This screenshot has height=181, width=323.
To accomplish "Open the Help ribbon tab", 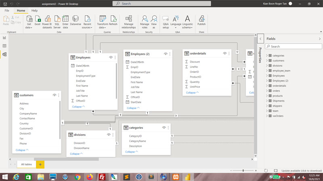I will click(34, 10).
